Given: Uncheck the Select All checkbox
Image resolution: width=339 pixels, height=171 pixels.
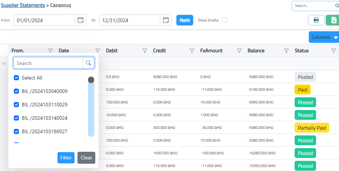Looking at the screenshot, I should pyautogui.click(x=16, y=78).
